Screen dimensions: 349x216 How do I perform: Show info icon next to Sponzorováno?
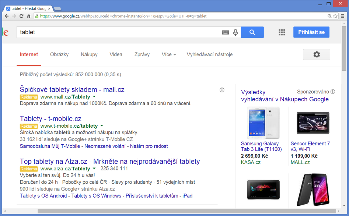333,92
